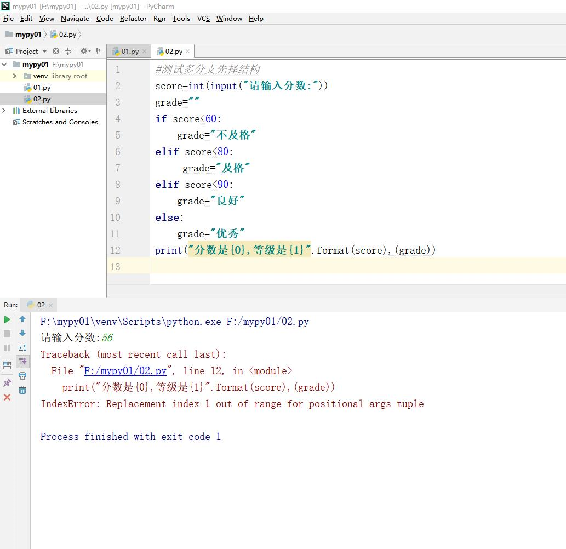Expand the venv folder

pyautogui.click(x=14, y=76)
